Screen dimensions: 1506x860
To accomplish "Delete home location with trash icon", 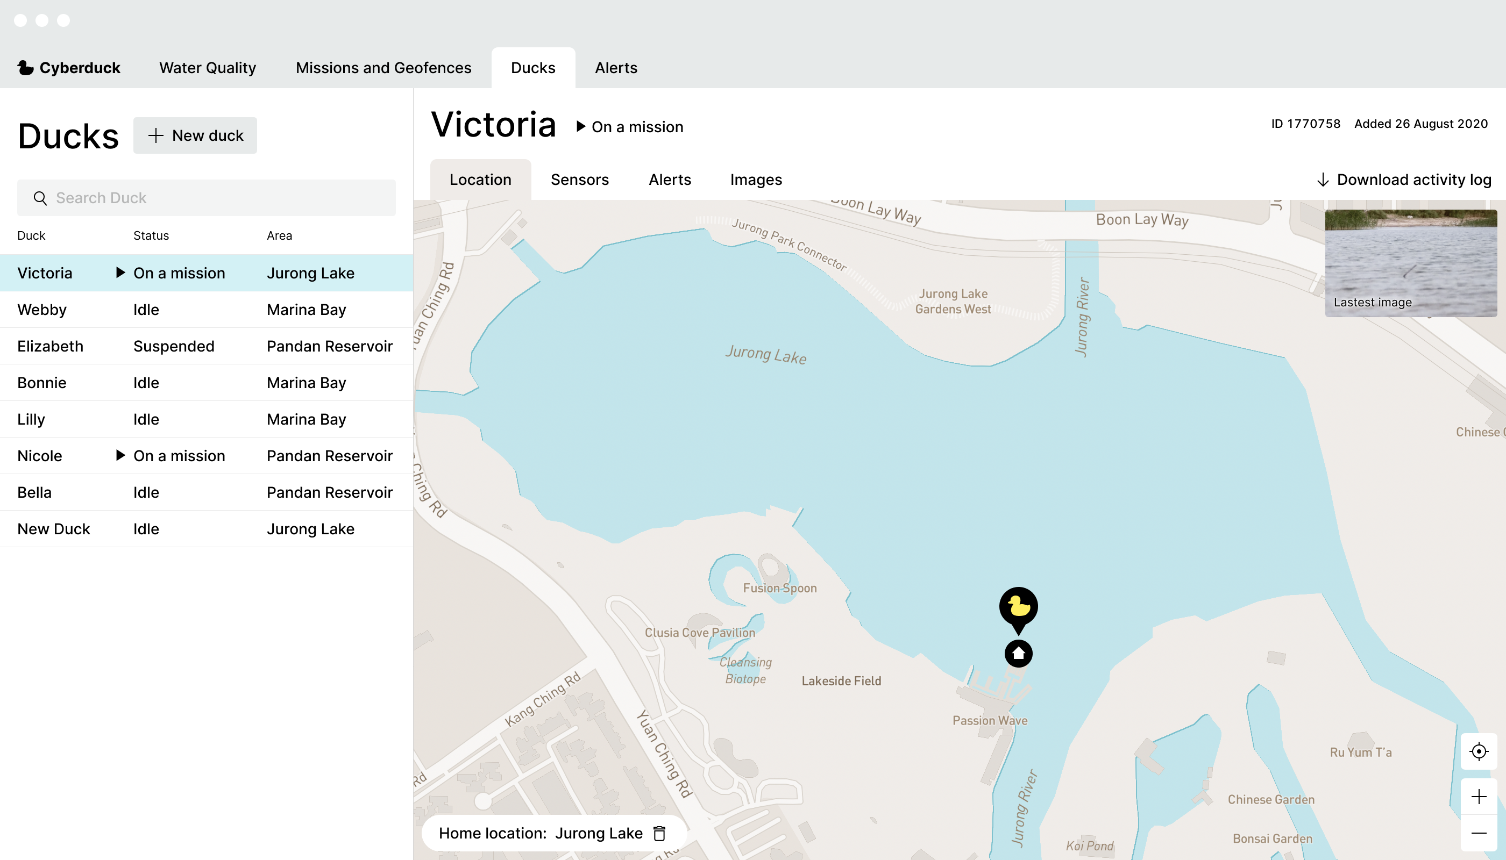I will [659, 833].
